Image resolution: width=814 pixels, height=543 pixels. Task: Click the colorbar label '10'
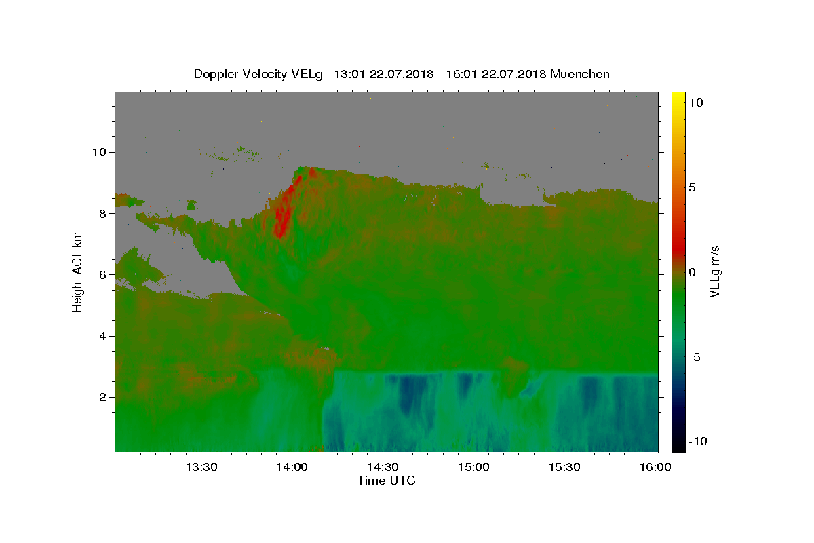point(695,102)
